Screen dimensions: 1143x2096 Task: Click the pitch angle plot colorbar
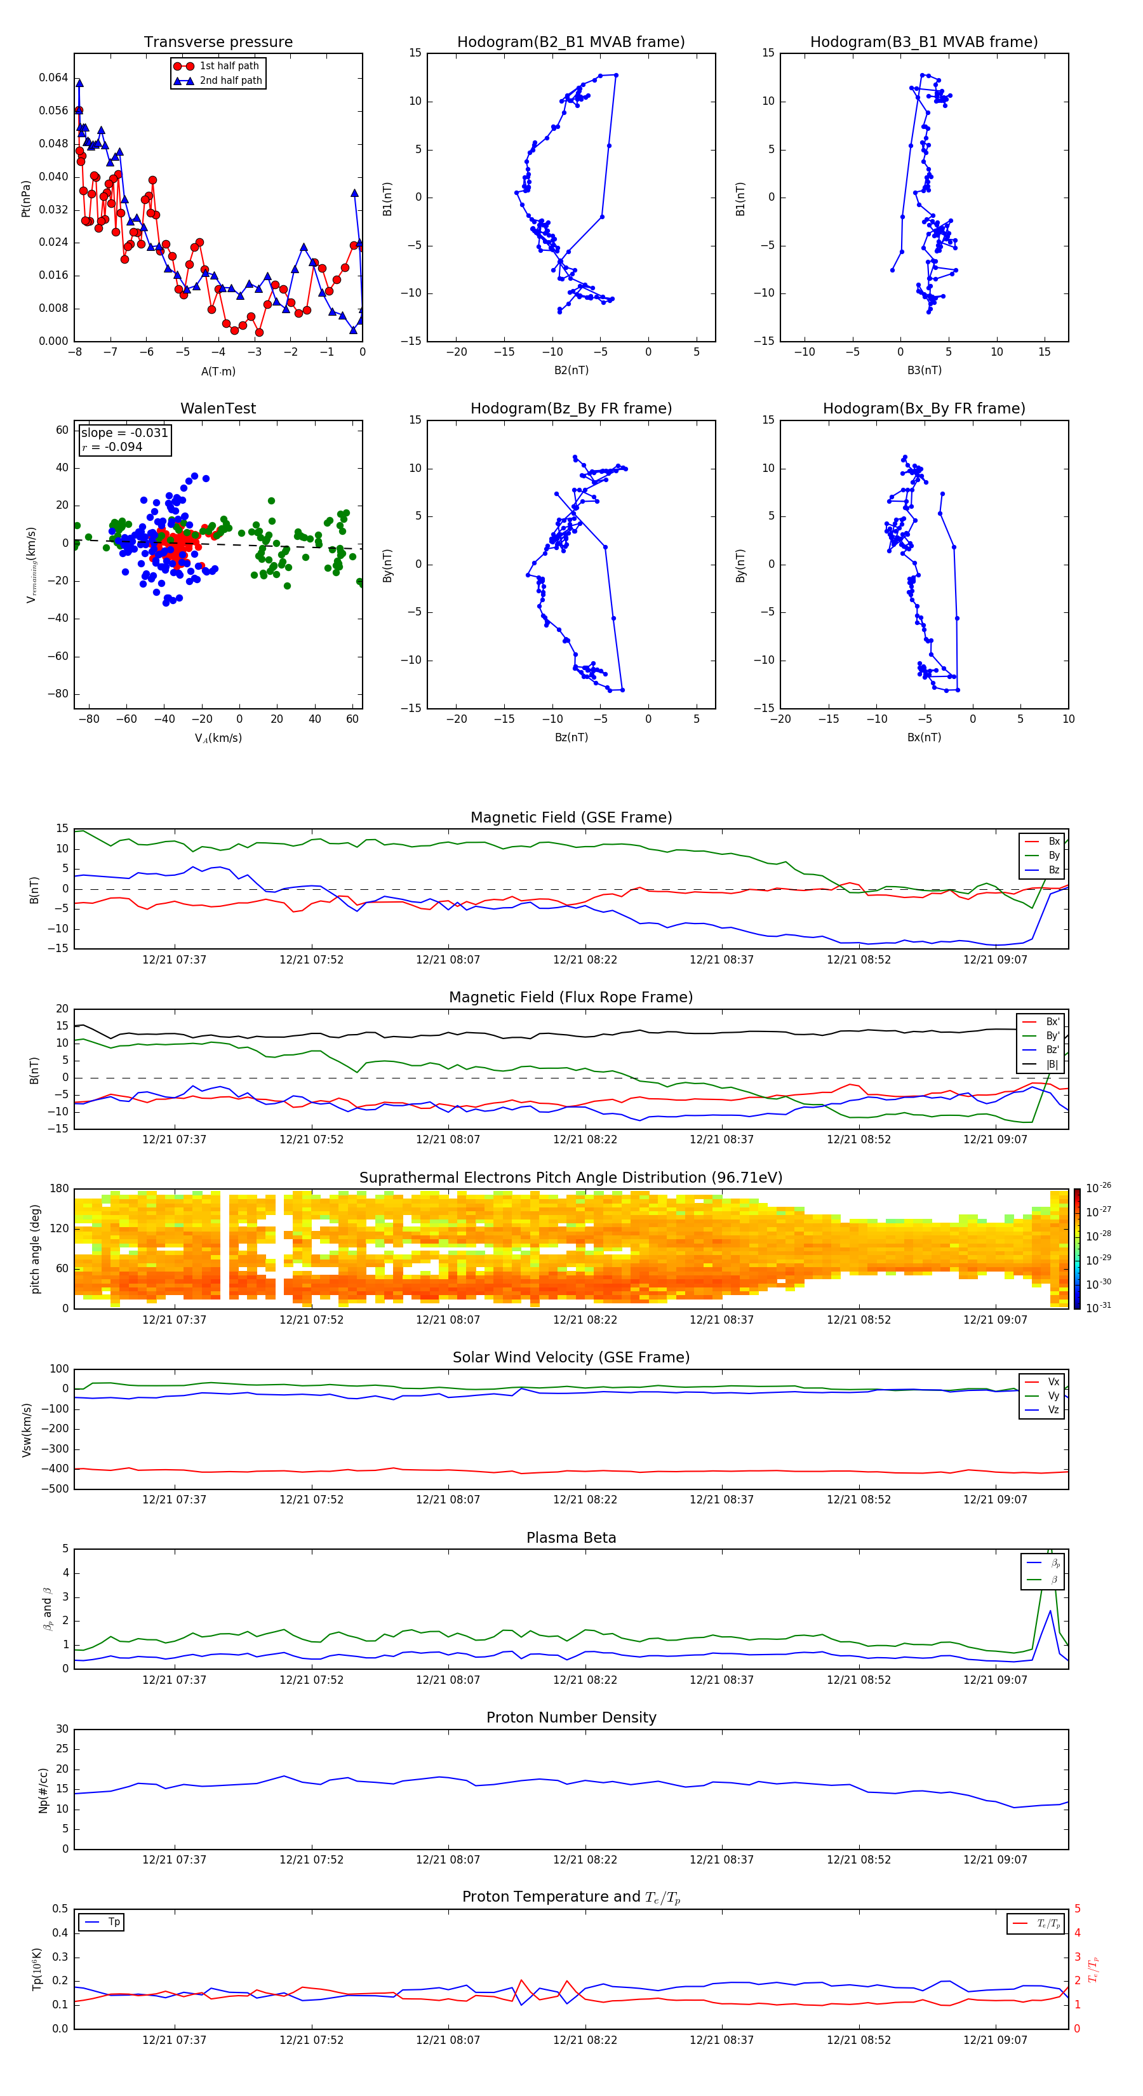(1077, 1249)
